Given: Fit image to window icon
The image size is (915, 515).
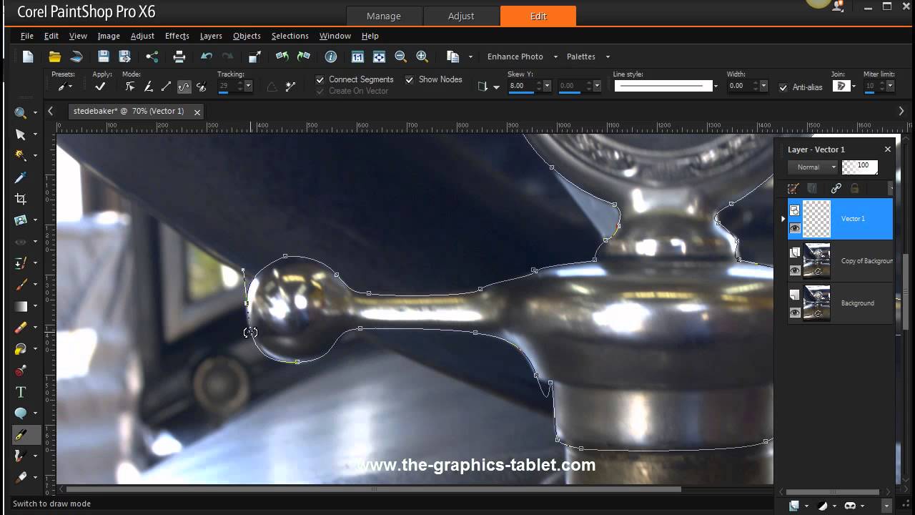Looking at the screenshot, I should [380, 57].
